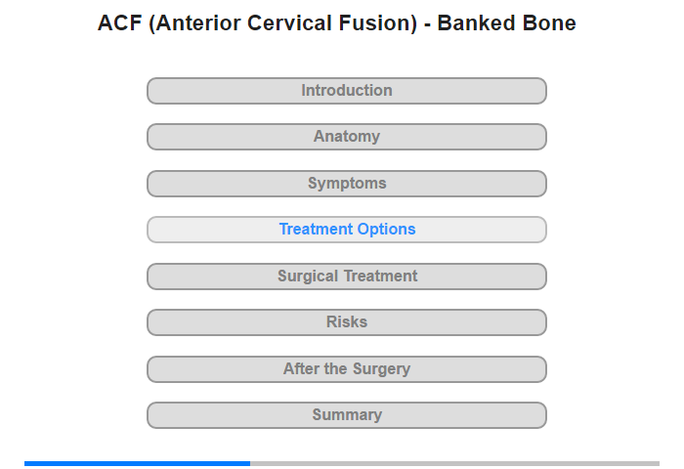This screenshot has width=684, height=469.
Task: Click the end of the progress bar
Action: pos(658,463)
